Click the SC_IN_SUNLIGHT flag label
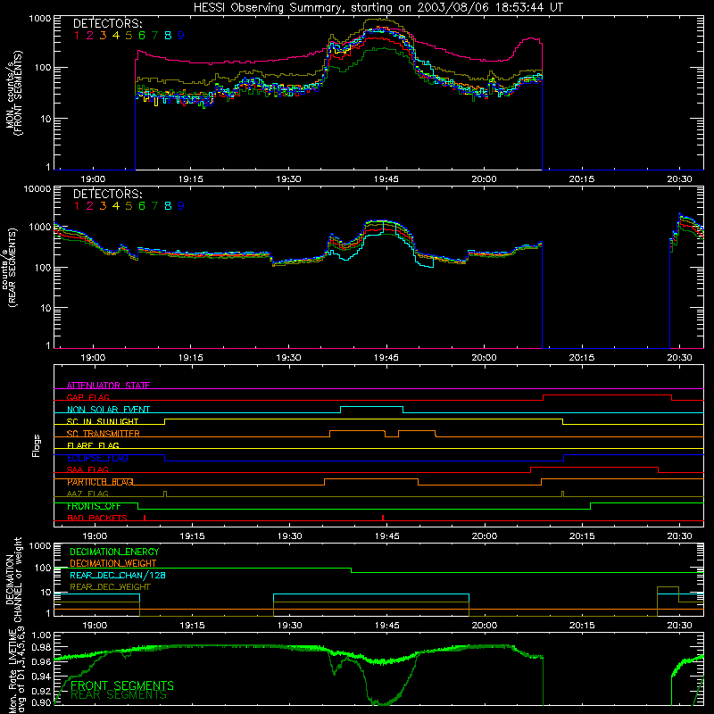This screenshot has width=714, height=714. [103, 421]
